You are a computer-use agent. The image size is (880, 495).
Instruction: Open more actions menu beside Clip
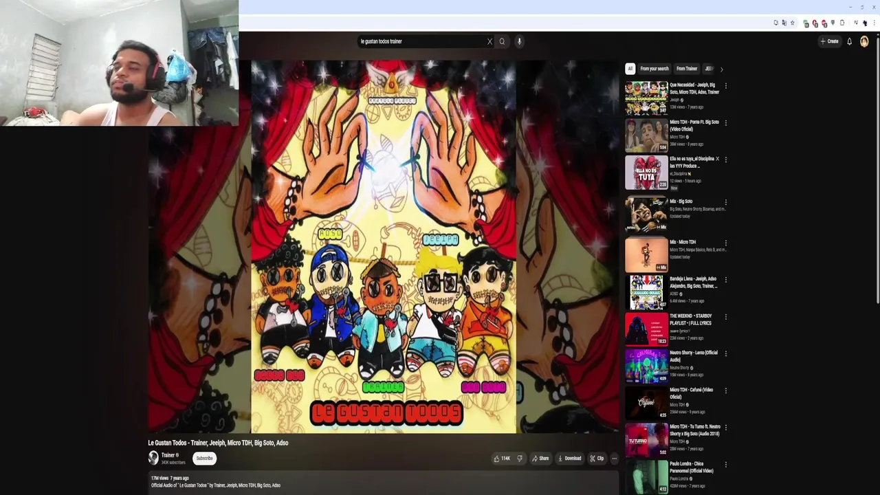(615, 459)
